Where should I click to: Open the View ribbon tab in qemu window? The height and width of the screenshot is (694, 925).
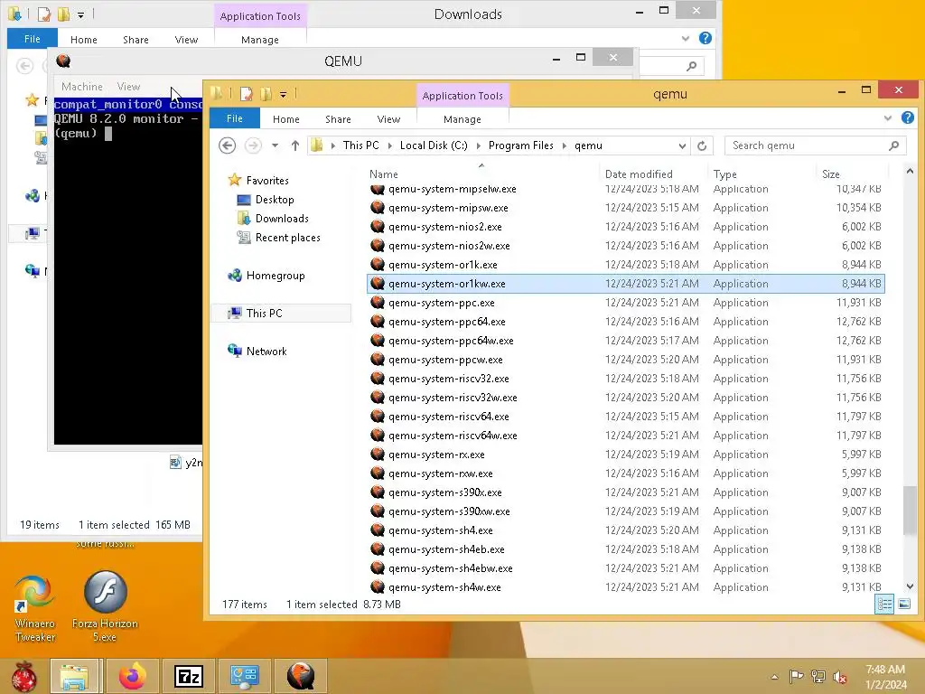pos(388,119)
